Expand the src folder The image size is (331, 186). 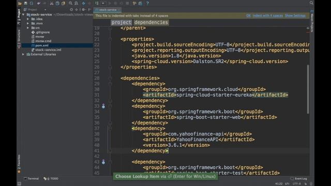pyautogui.click(x=28, y=28)
